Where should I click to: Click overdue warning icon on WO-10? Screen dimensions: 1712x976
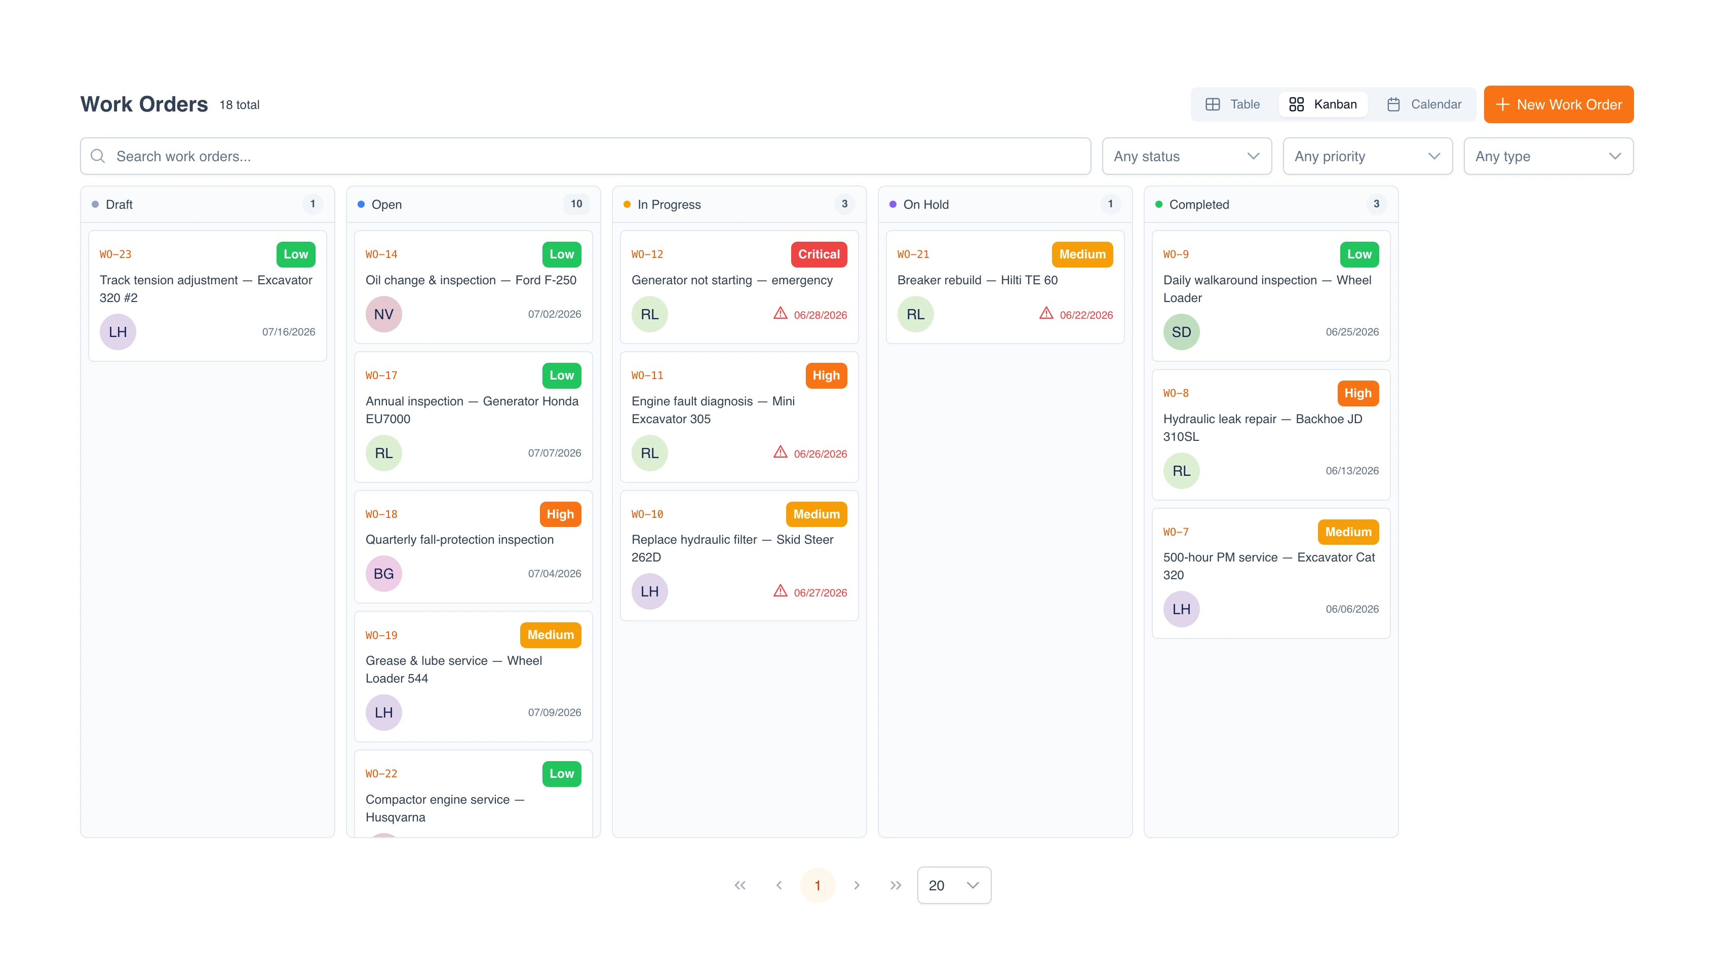[x=781, y=590]
